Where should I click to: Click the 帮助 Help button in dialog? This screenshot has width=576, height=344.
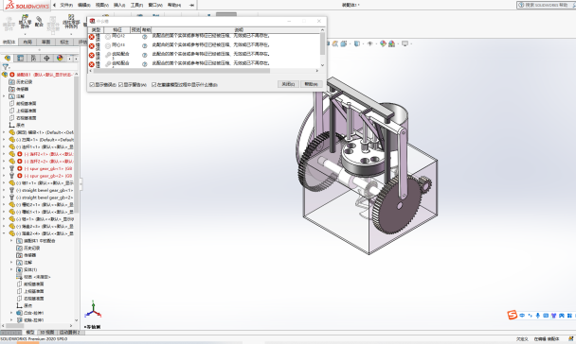[311, 84]
